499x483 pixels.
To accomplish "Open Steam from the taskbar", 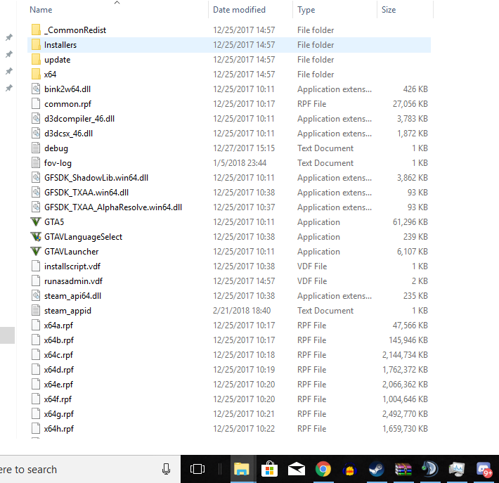I will tap(376, 470).
